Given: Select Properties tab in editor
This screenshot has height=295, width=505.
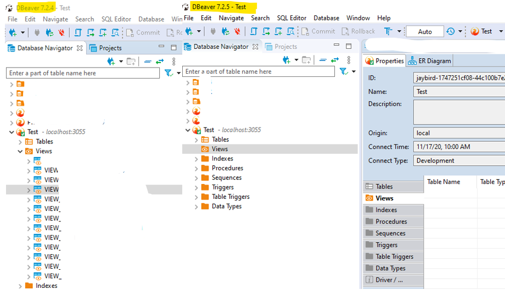Looking at the screenshot, I should pyautogui.click(x=385, y=61).
